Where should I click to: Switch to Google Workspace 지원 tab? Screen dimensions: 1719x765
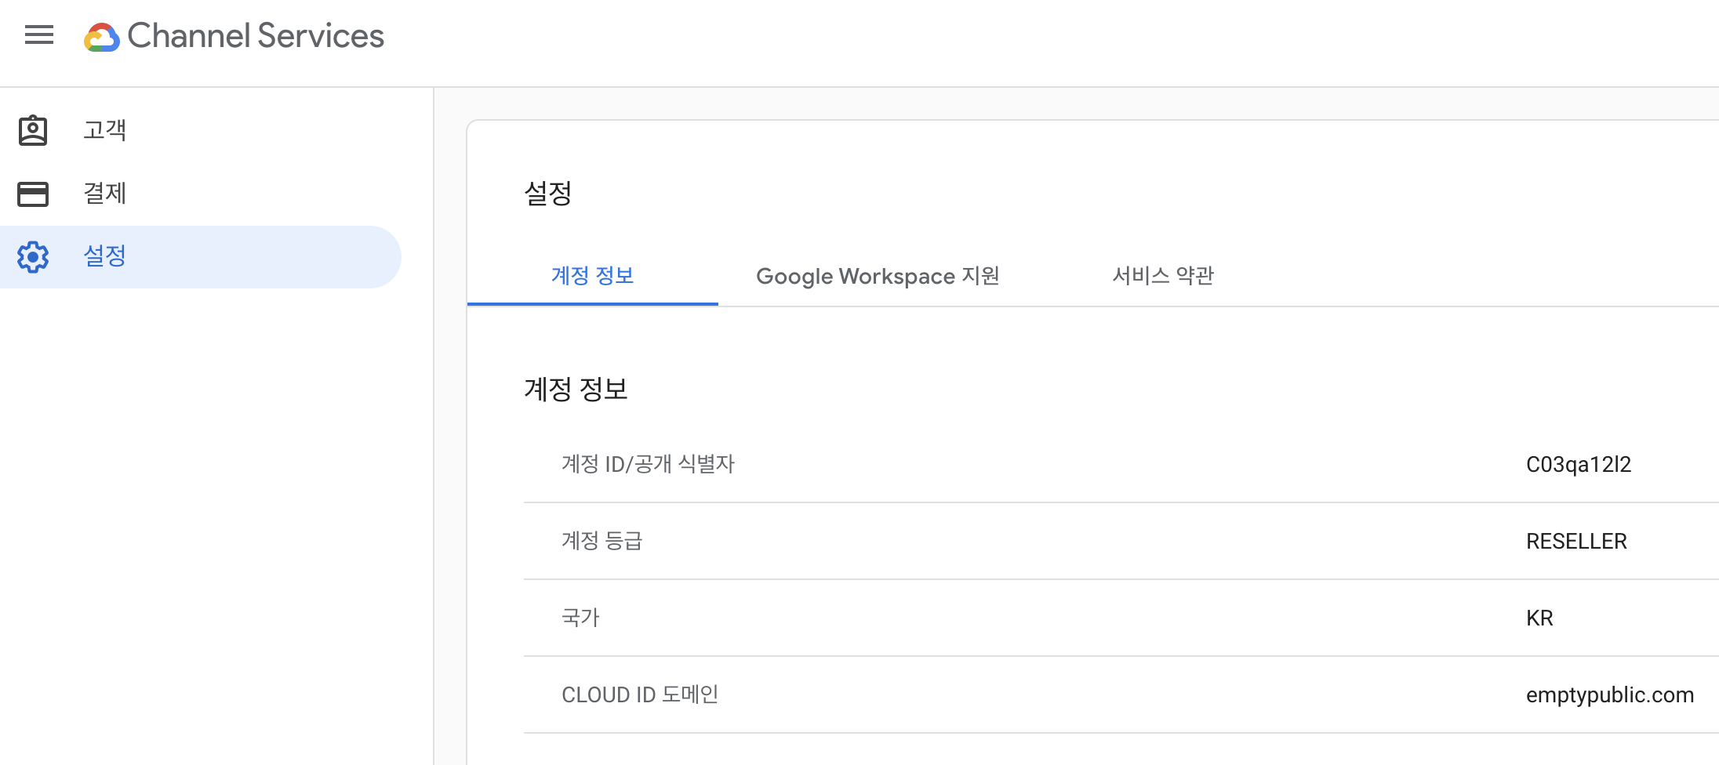point(878,276)
